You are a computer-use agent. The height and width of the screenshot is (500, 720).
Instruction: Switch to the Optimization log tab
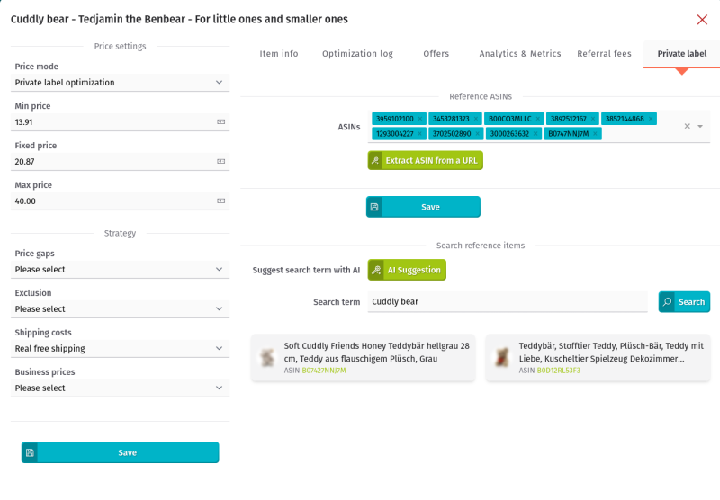[357, 54]
